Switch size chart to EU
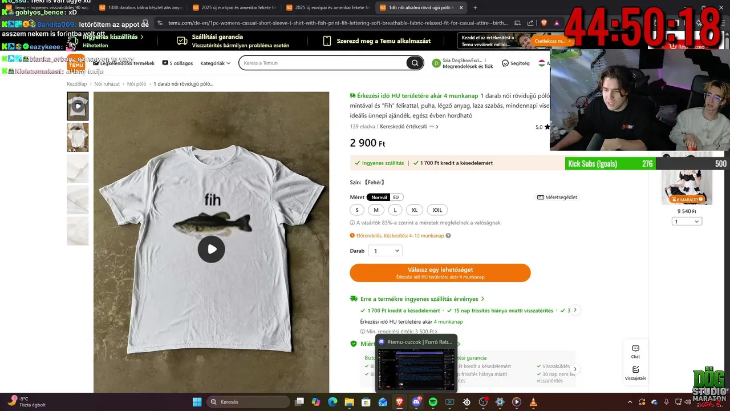Viewport: 730px width, 411px height. 396,198
